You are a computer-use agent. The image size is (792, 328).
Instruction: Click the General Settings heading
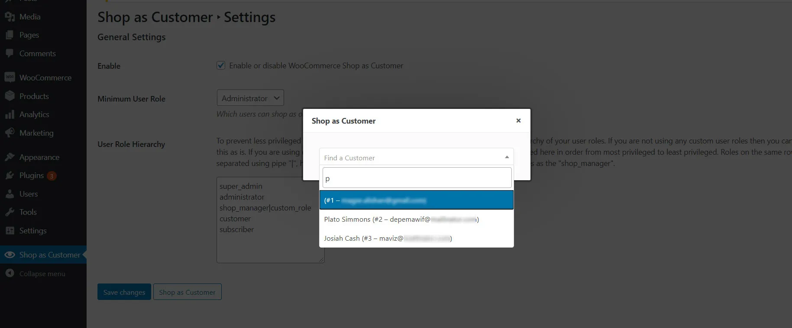131,37
